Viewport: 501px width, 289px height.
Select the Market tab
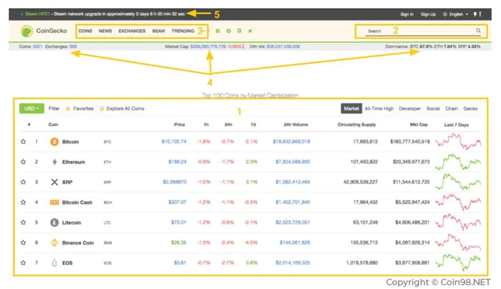[351, 108]
